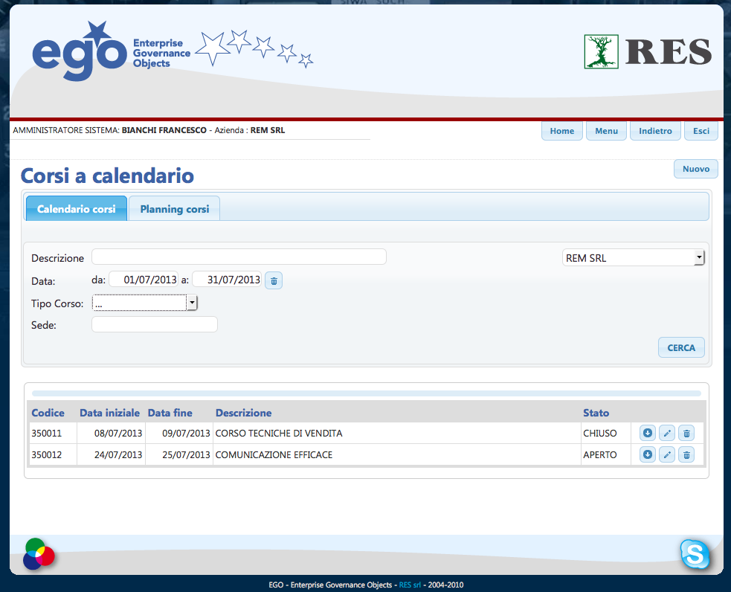Open the Skype icon in the footer
The width and height of the screenshot is (731, 592).
tap(695, 554)
